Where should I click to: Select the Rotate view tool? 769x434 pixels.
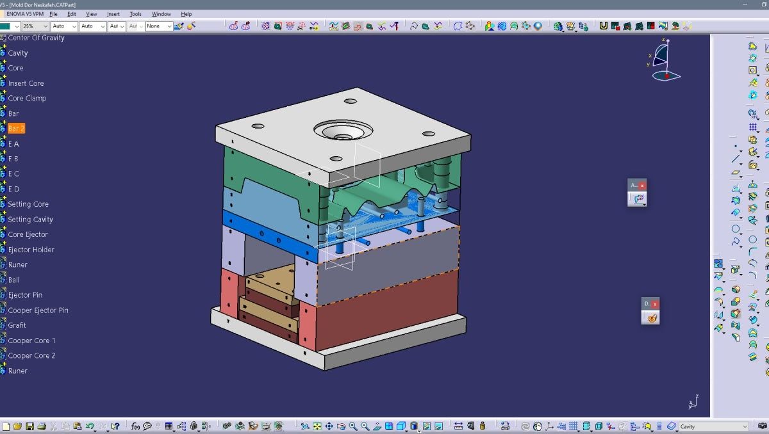[342, 426]
